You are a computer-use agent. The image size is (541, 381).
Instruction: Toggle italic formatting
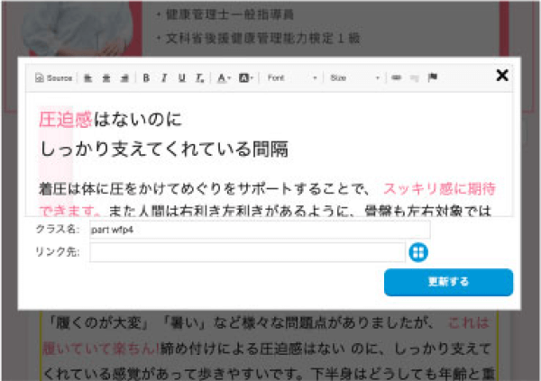click(164, 78)
